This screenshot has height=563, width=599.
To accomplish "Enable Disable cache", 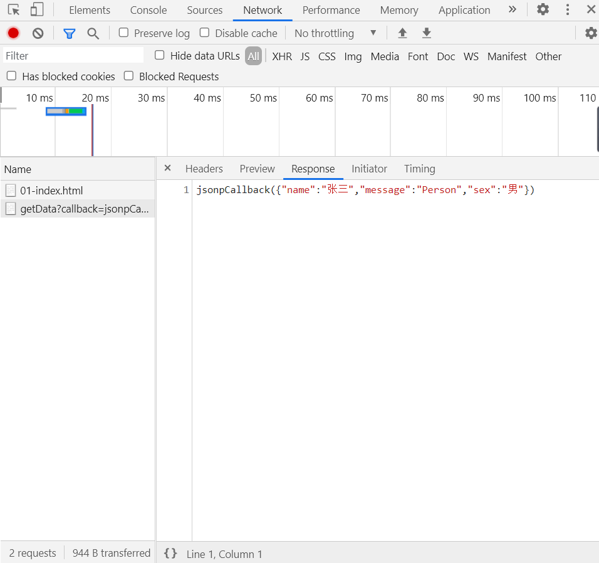I will click(x=204, y=33).
